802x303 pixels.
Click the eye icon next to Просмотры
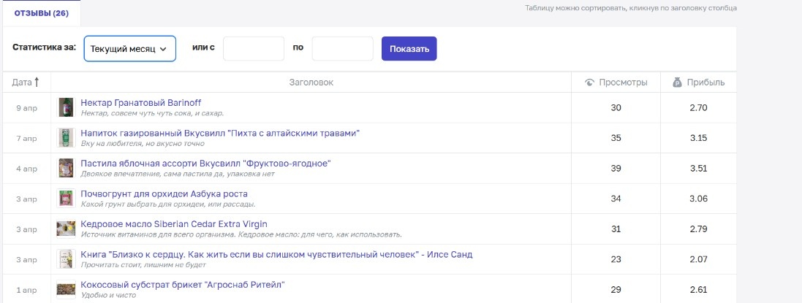[x=590, y=83]
